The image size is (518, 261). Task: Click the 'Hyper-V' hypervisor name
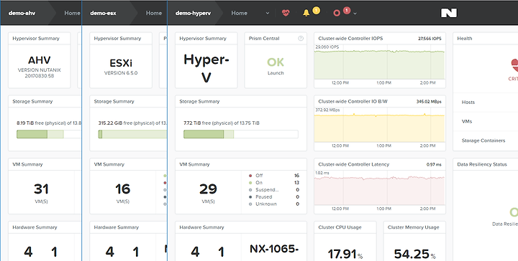coord(206,68)
